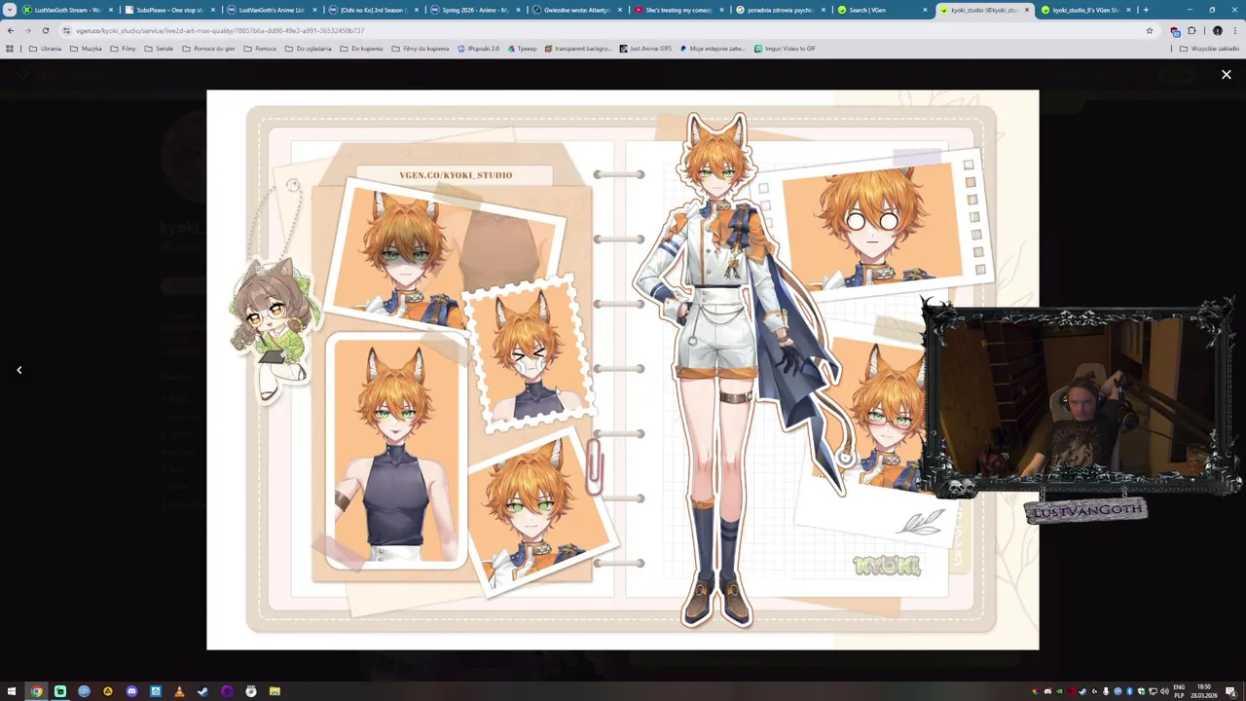Viewport: 1246px width, 701px height.
Task: Switch to poradnia zdrowia psychicznego tab
Action: [x=781, y=10]
